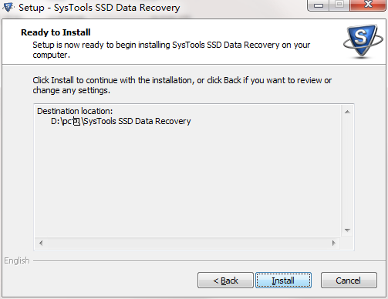Click inside the Destination location summary box

(x=187, y=171)
